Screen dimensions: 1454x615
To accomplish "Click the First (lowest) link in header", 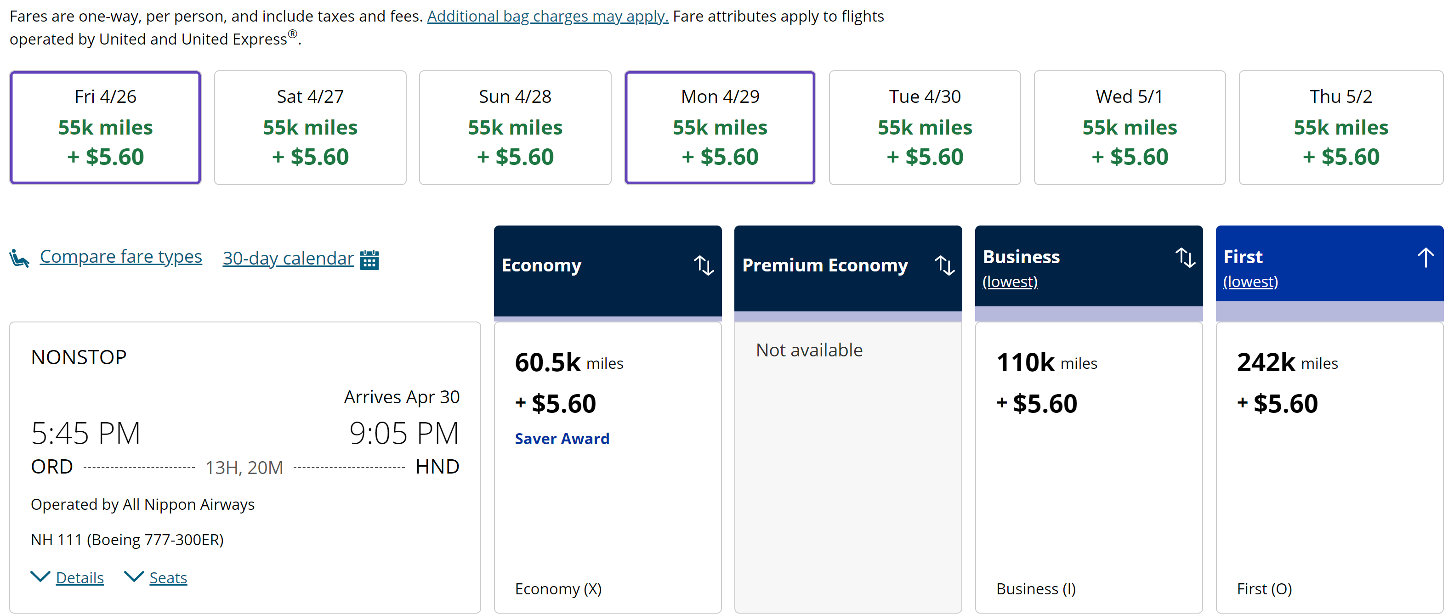I will [x=1250, y=282].
